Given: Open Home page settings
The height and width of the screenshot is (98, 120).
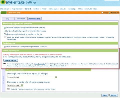Looking at the screenshot, I should pos(53,9).
